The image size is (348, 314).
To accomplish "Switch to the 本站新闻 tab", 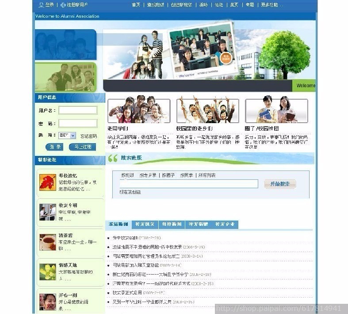I will [119, 224].
